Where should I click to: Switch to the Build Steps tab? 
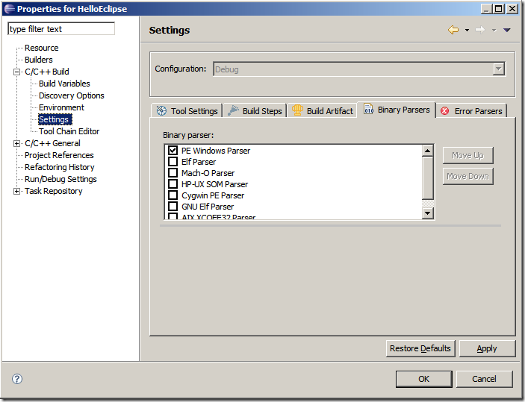coord(255,110)
